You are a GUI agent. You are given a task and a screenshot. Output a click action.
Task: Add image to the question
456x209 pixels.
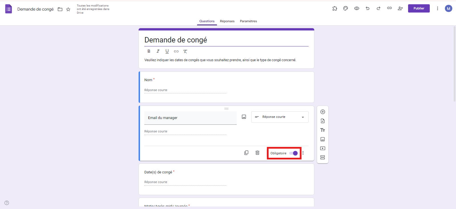click(244, 117)
